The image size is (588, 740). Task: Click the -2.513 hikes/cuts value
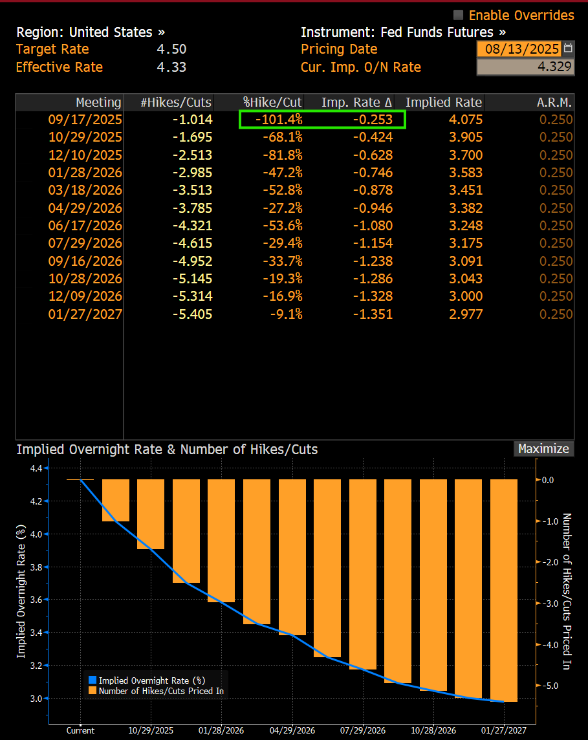(x=193, y=155)
